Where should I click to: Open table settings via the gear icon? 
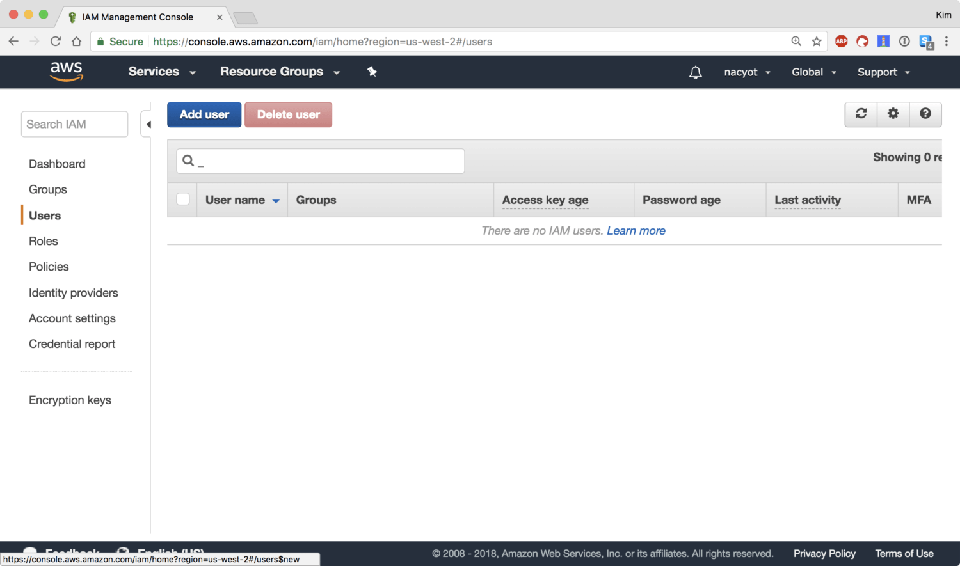pyautogui.click(x=893, y=114)
